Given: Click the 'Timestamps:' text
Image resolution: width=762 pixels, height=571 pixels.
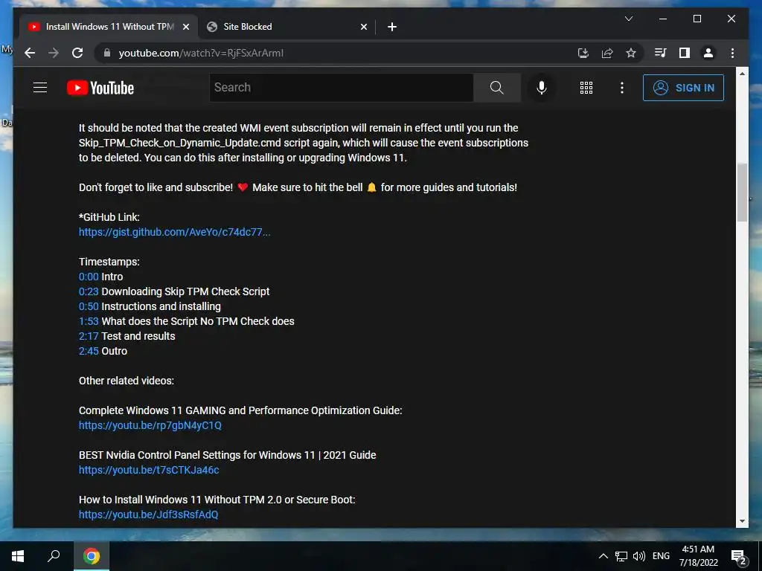Looking at the screenshot, I should [x=109, y=262].
